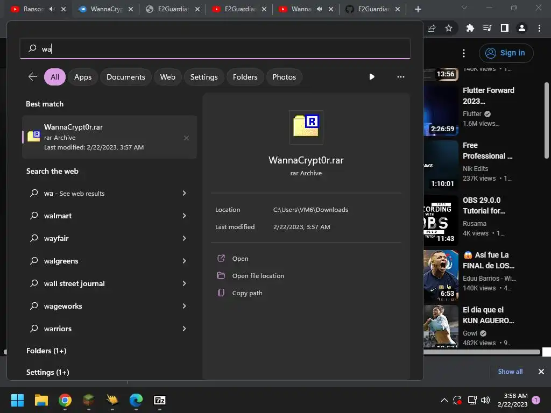Select the All search filter

pos(55,77)
